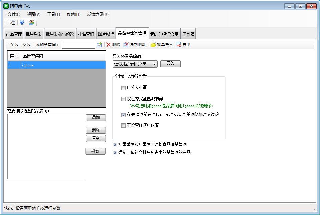
Task: Open the 请选择行业分类 dropdown
Action: pyautogui.click(x=135, y=64)
